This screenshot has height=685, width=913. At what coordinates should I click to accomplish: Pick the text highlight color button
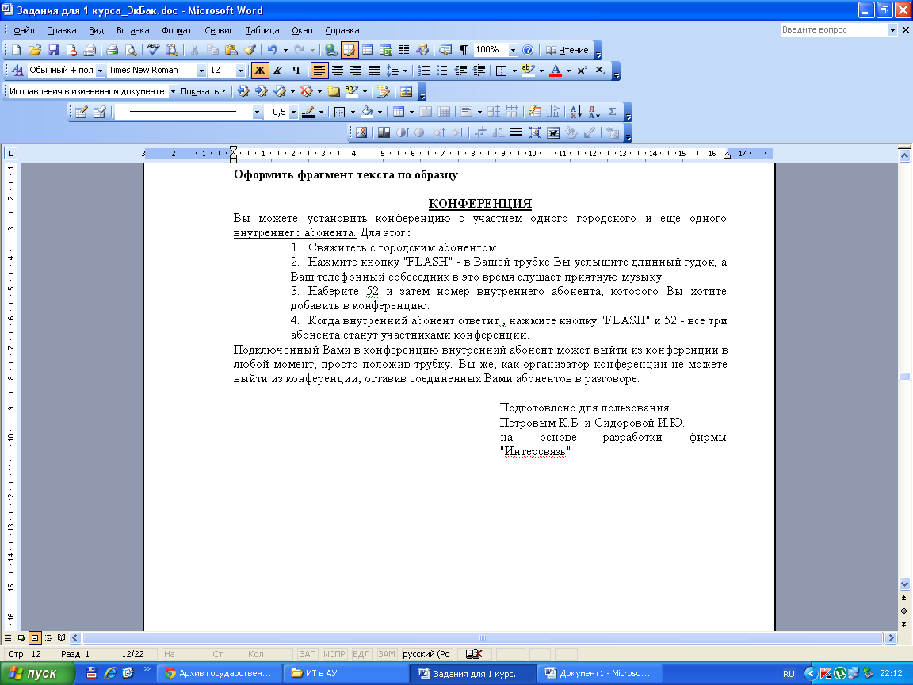tap(528, 71)
